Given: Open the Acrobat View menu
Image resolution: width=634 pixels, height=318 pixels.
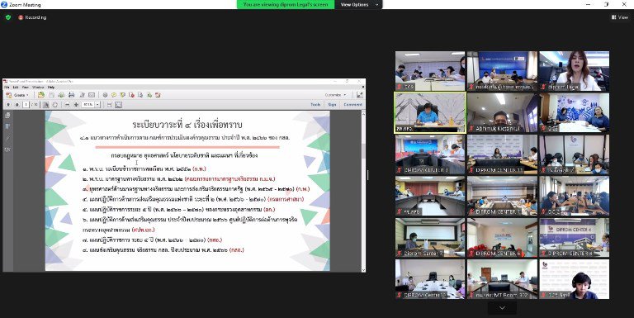Looking at the screenshot, I should coord(26,87).
